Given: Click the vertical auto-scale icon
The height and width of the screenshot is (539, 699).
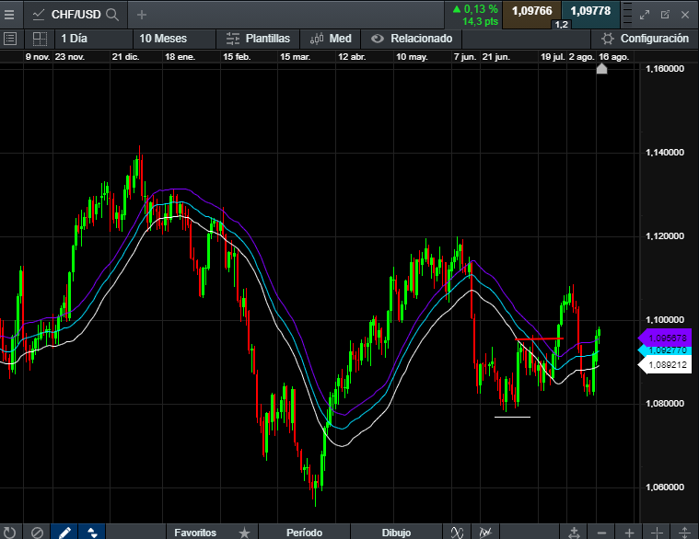Looking at the screenshot, I should [x=574, y=533].
